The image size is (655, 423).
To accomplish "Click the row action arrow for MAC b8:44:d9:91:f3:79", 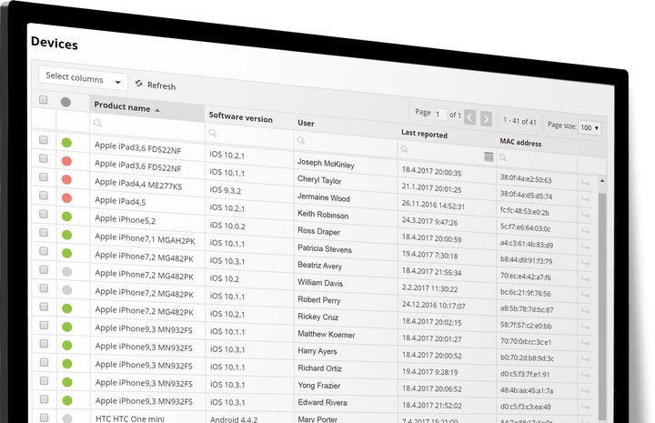I will pyautogui.click(x=585, y=263).
